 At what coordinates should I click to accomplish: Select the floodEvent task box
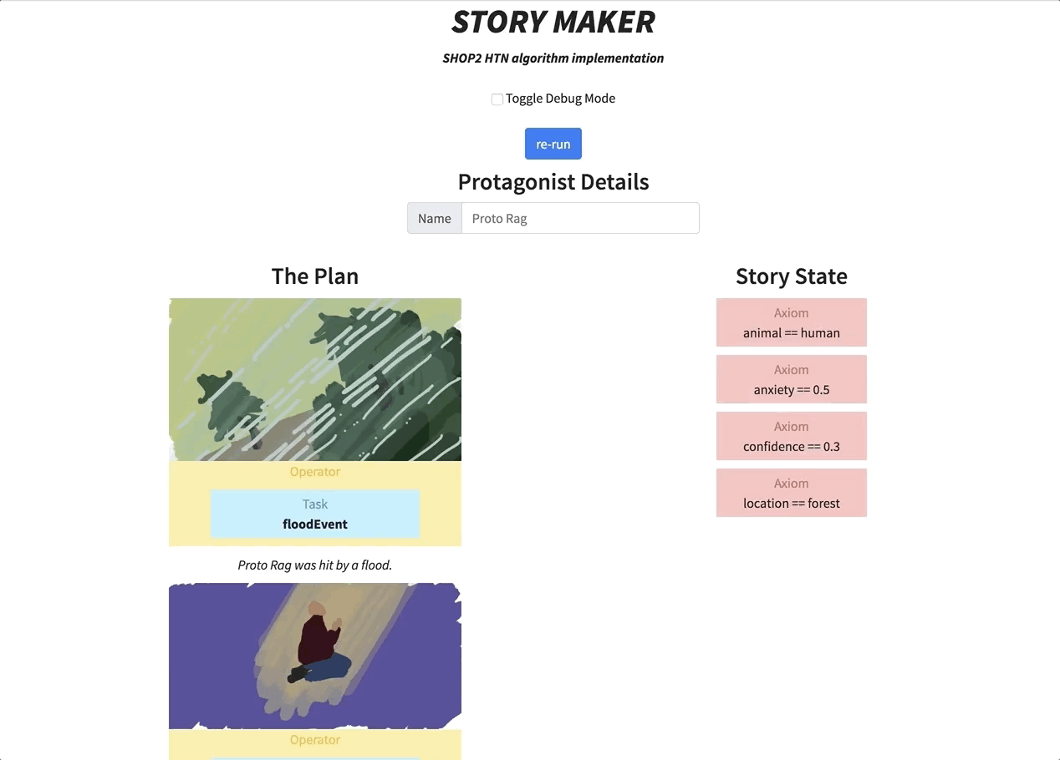tap(315, 514)
